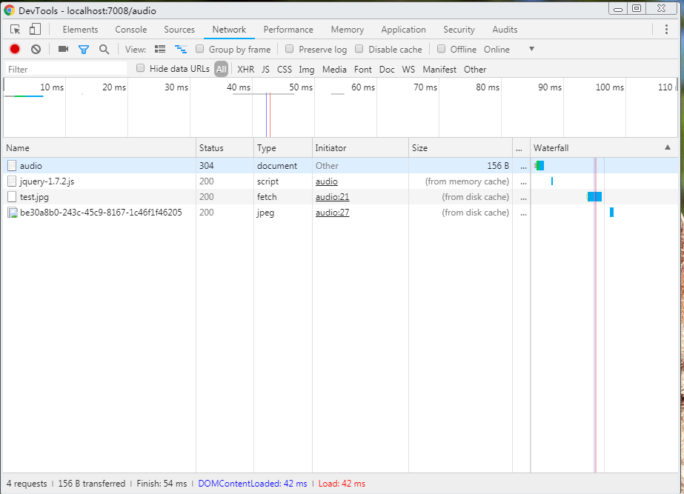Screen dimensions: 684x494
Task: Open the Application tab
Action: point(403,29)
